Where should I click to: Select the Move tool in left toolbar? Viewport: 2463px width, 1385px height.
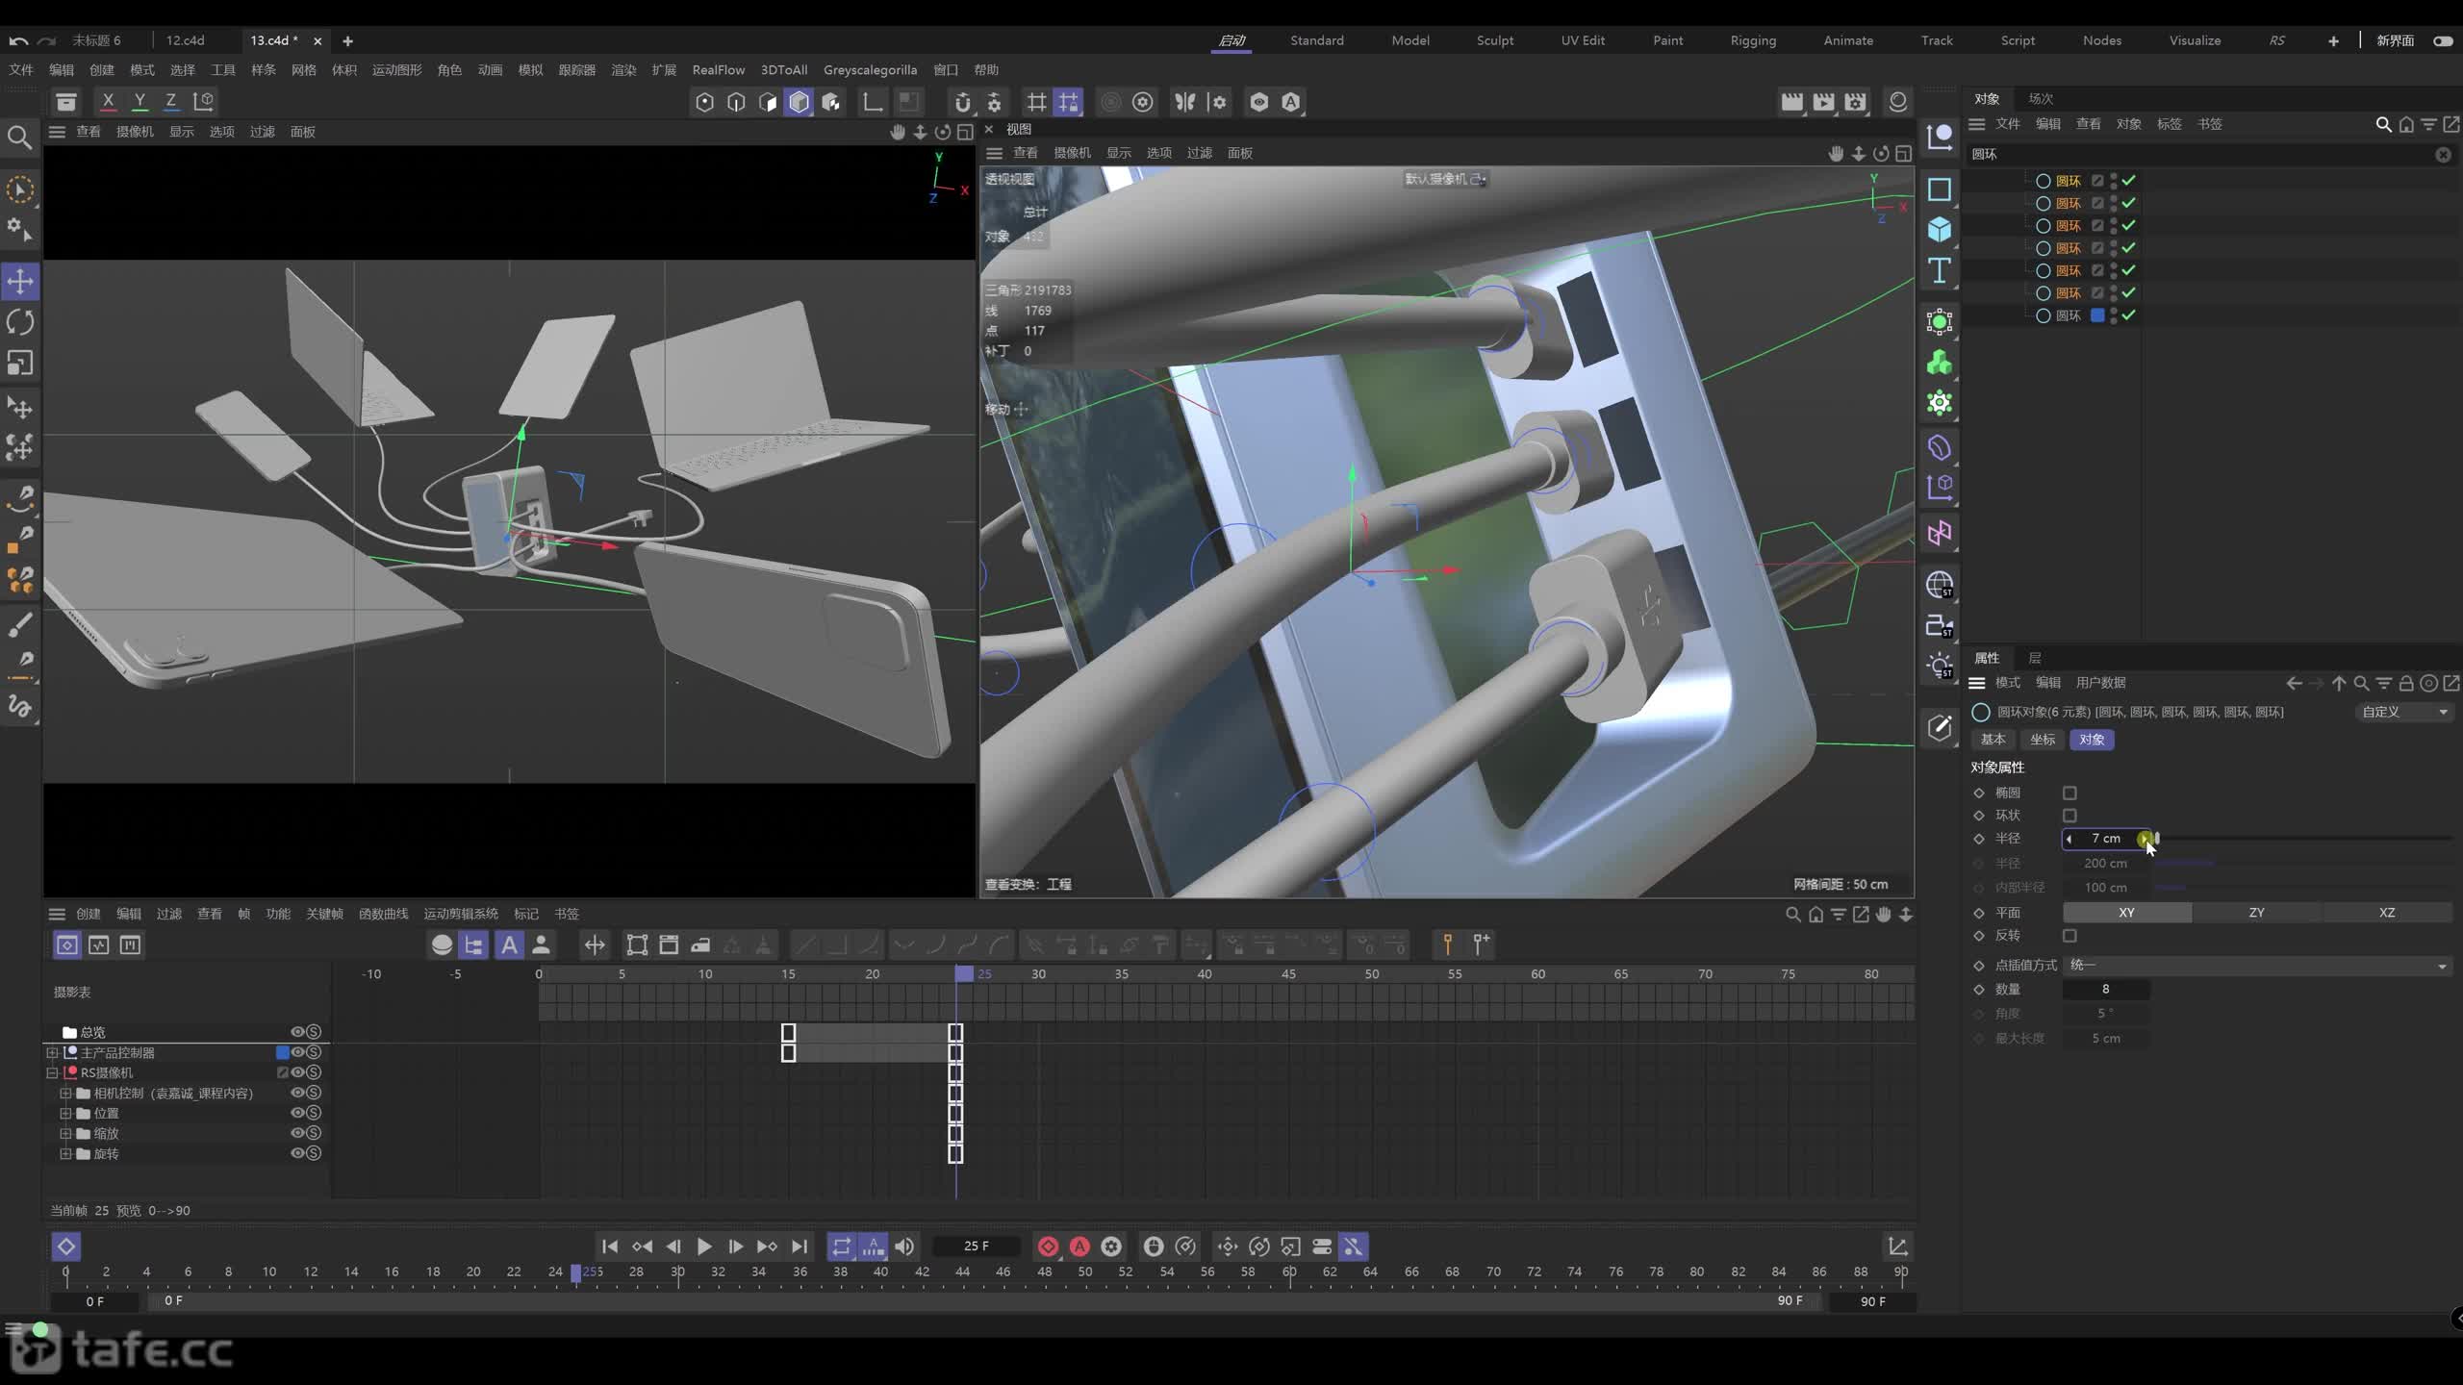[20, 282]
